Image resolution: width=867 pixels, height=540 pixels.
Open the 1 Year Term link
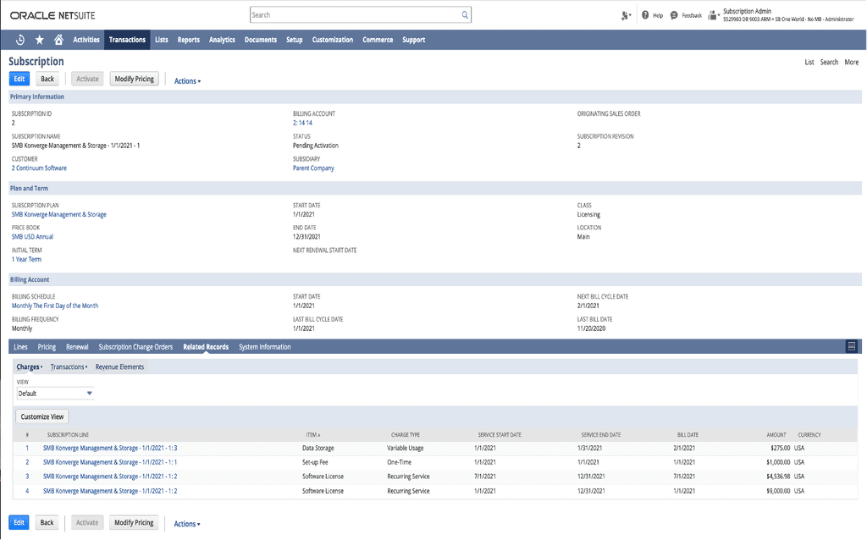point(26,259)
